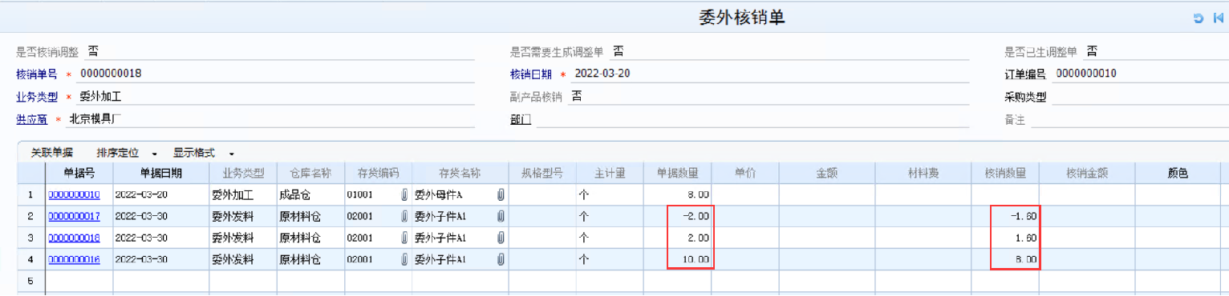Click the 规格型号 column header
Screen dimensions: 1229x296
pos(541,173)
